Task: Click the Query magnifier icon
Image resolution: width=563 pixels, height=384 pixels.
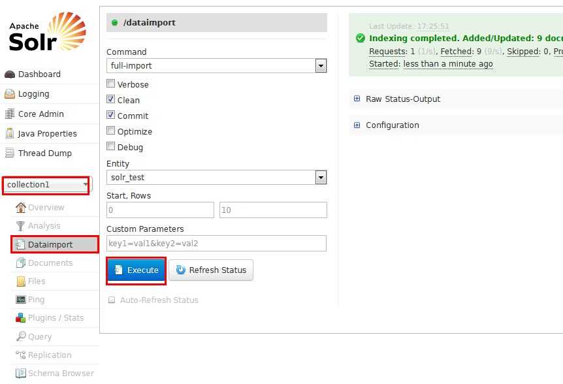Action: pyautogui.click(x=21, y=336)
